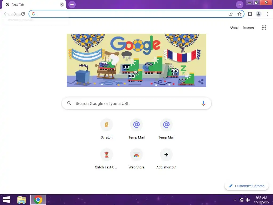Viewport: 273px width, 205px height.
Task: Open the Images link
Action: pyautogui.click(x=249, y=27)
